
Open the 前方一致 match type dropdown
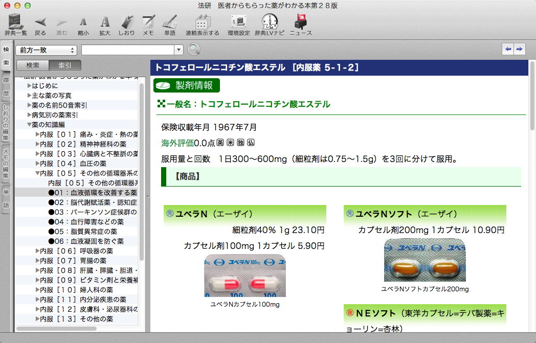[x=46, y=50]
